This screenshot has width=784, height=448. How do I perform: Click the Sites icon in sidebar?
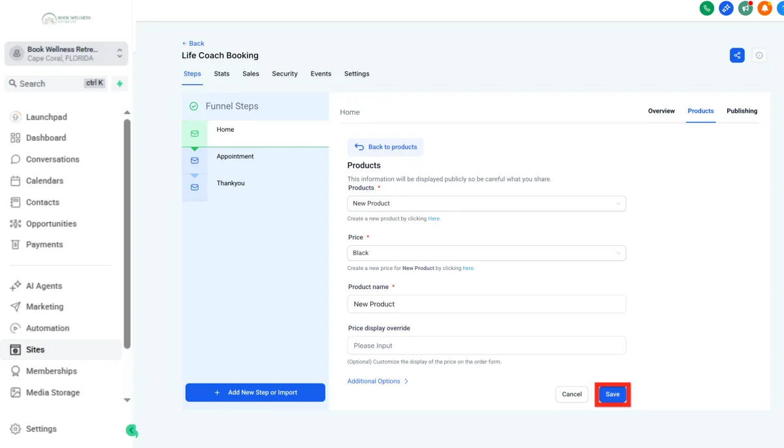click(x=16, y=350)
